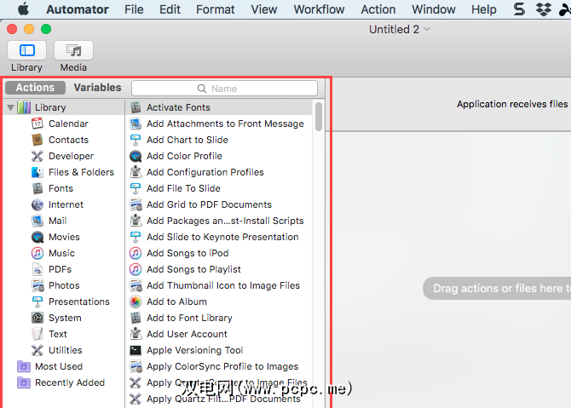Click the Dropbox menu bar icon
The height and width of the screenshot is (408, 571).
click(x=543, y=9)
